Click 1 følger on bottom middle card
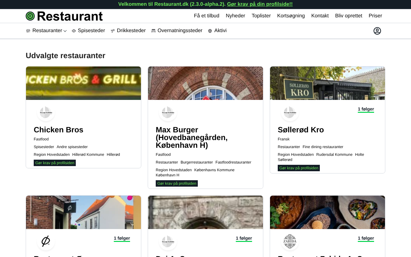The width and height of the screenshot is (411, 257). point(244,238)
